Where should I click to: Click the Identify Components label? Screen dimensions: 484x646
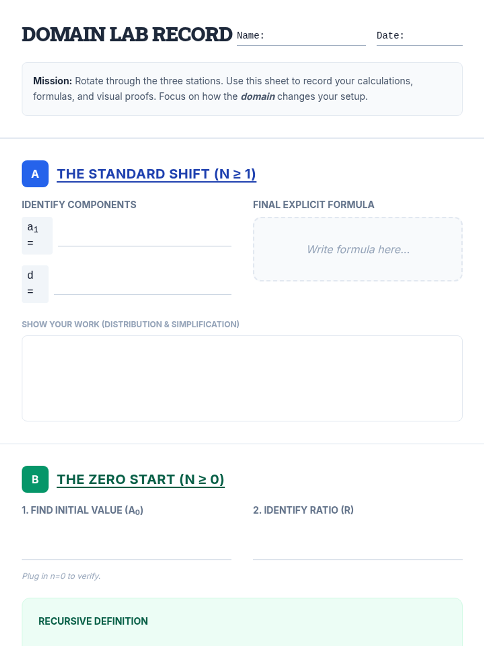click(x=79, y=205)
